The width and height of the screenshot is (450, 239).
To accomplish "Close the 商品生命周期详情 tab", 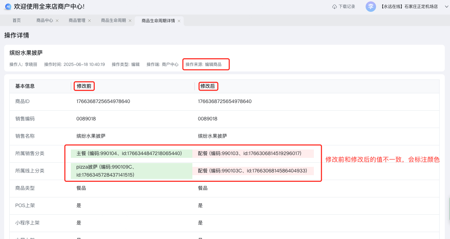I will (x=179, y=21).
